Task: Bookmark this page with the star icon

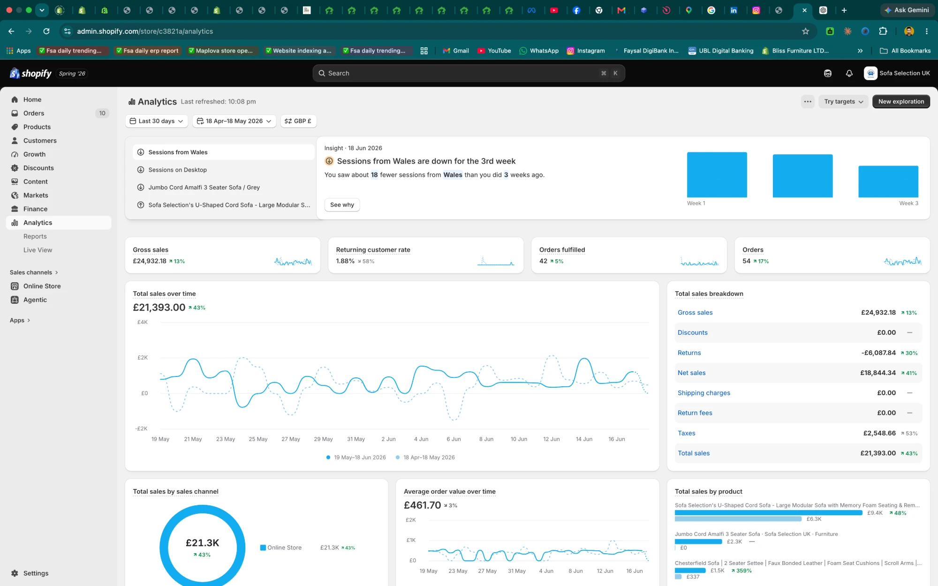Action: pyautogui.click(x=805, y=31)
